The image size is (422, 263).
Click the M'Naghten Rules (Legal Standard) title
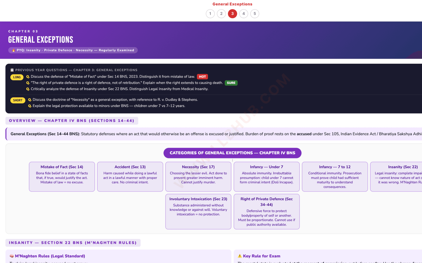pyautogui.click(x=50, y=256)
